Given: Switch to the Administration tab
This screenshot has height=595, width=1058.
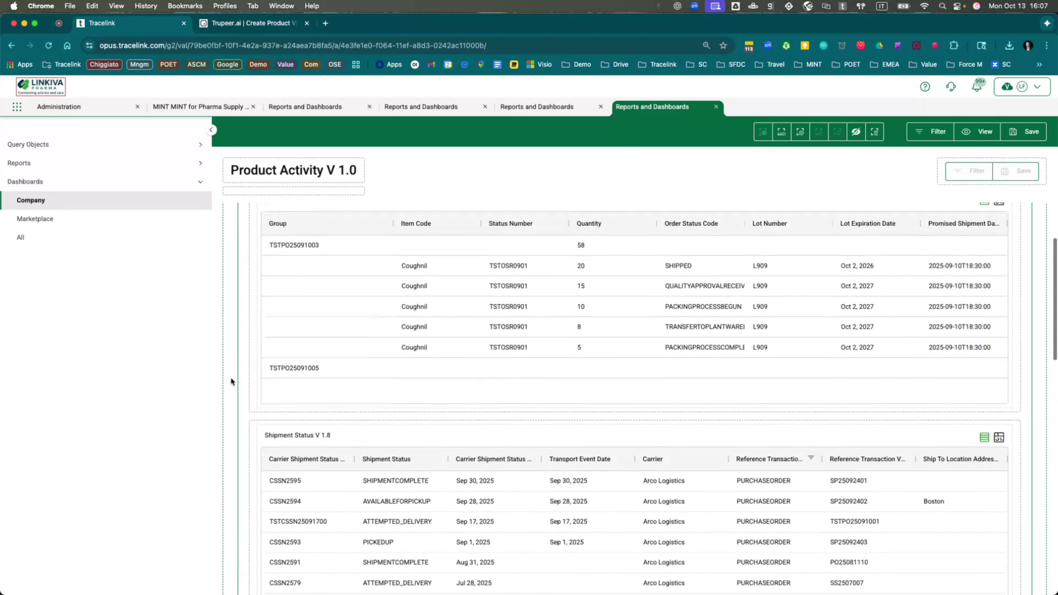Looking at the screenshot, I should pos(58,106).
